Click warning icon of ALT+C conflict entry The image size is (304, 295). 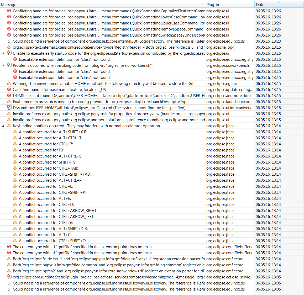pos(15,235)
